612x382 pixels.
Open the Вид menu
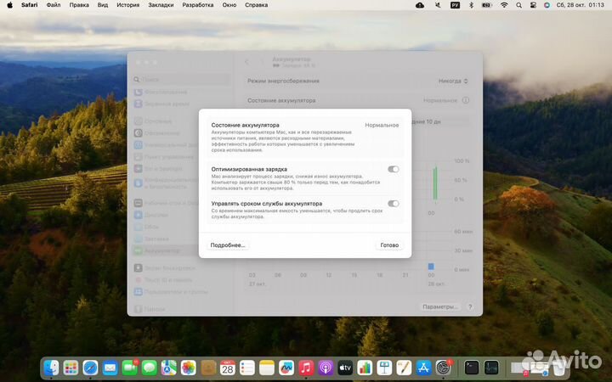(103, 5)
